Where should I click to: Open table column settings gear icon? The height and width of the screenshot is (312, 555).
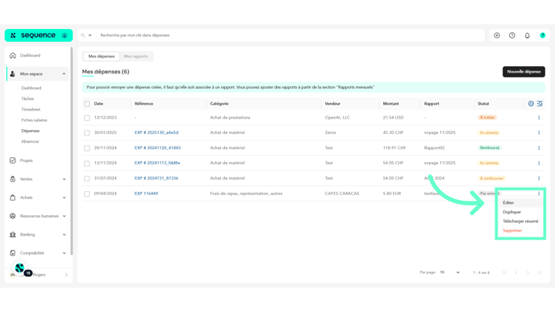point(531,104)
